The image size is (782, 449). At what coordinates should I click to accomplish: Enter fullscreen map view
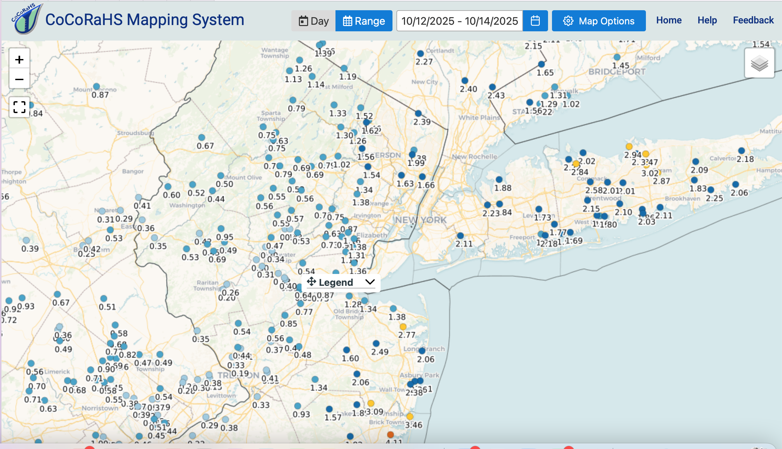click(x=19, y=107)
